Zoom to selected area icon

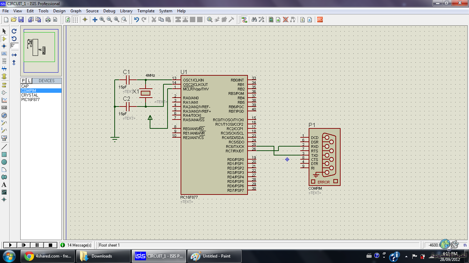(124, 20)
